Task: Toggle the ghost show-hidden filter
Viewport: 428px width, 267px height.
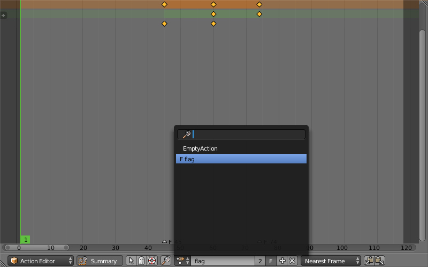Action: [141, 261]
